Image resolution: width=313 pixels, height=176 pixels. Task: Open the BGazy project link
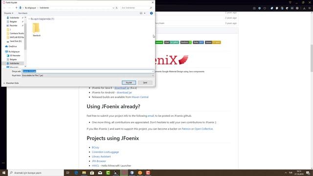(95, 147)
